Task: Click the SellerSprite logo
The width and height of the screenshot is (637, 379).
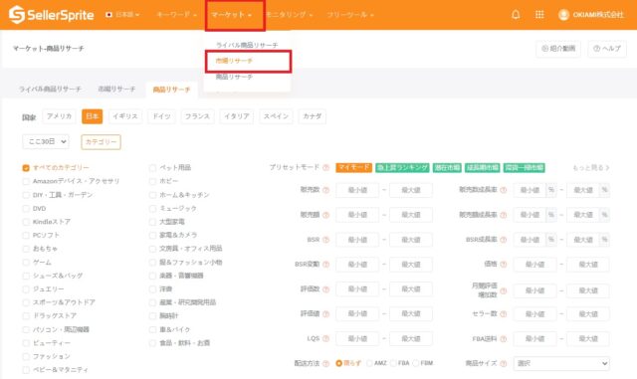Action: (51, 15)
